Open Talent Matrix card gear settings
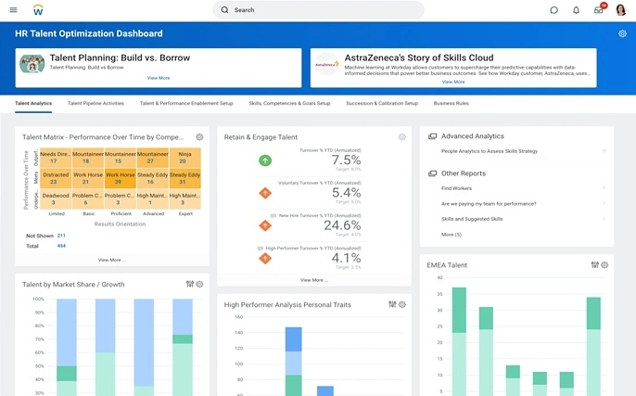636x396 pixels. click(199, 137)
